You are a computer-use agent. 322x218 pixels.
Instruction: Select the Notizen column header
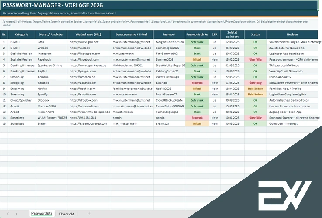pyautogui.click(x=292, y=34)
